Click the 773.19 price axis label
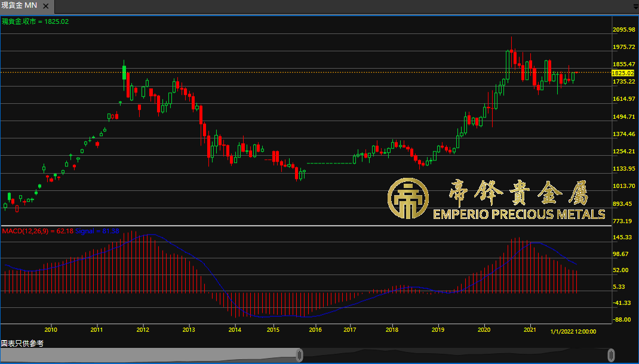639x364 pixels. 622,221
